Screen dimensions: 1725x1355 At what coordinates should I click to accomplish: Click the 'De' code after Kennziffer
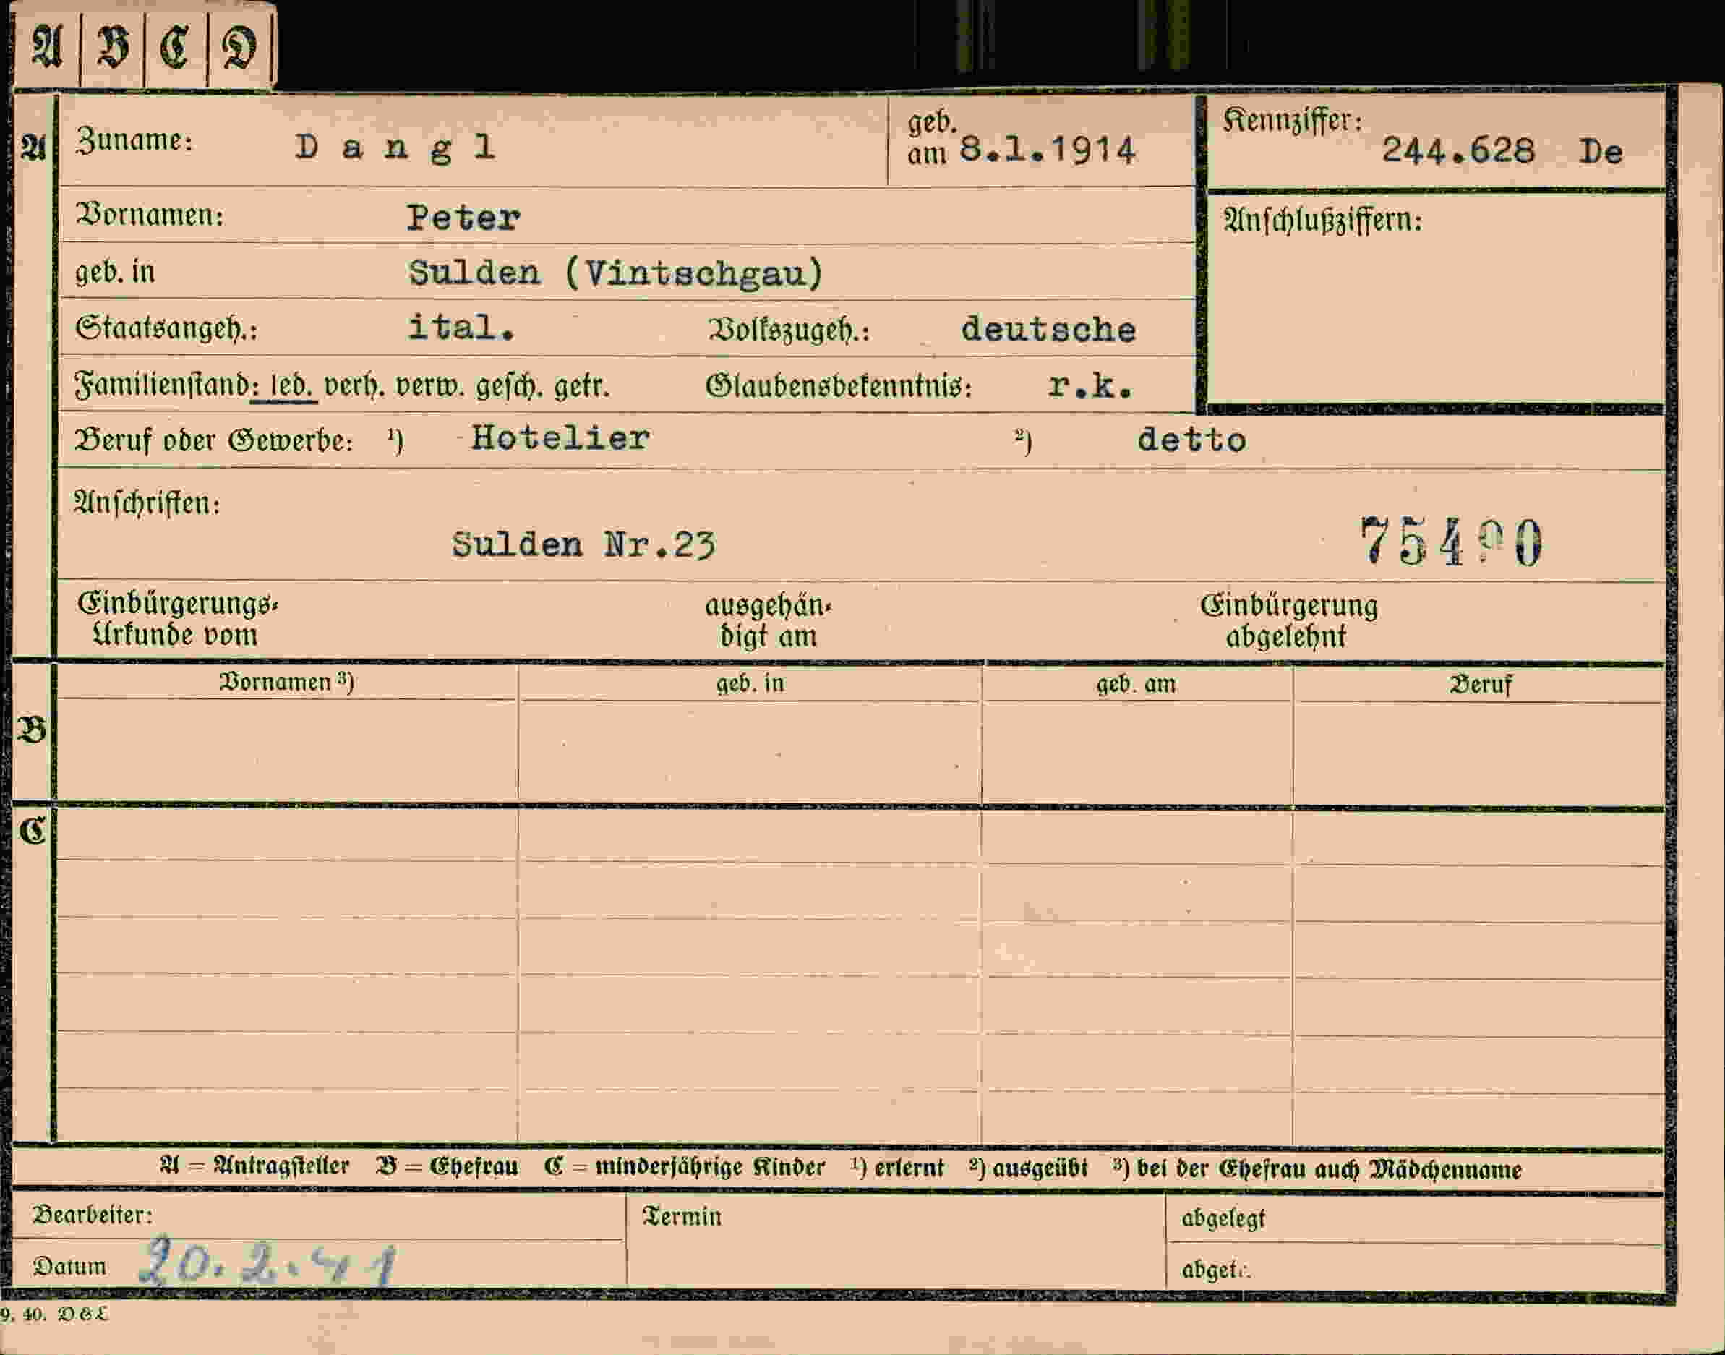1601,152
